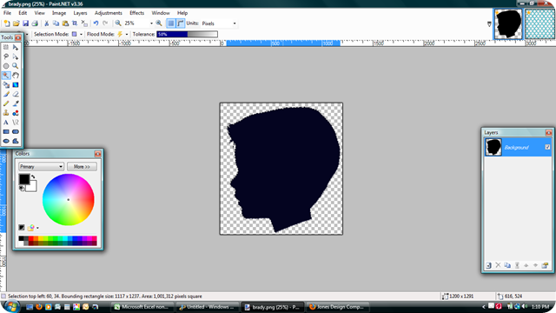556x313 pixels.
Task: Open the zoom level 25% dropdown
Action: [x=151, y=23]
